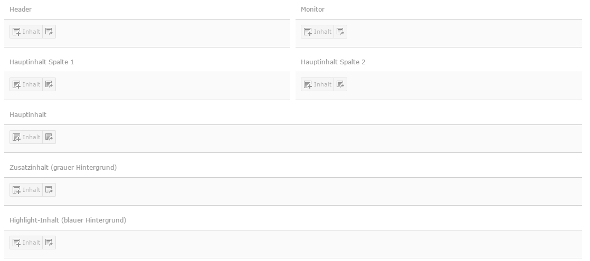
Task: Add new content in Header column
Action: pos(26,32)
